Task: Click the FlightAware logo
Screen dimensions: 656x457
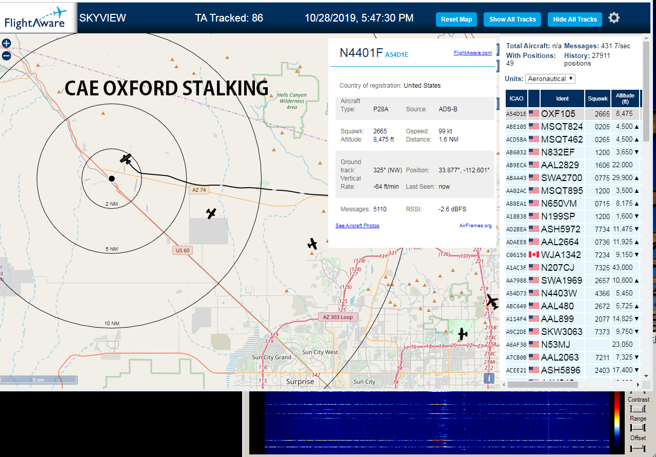Action: coord(38,17)
